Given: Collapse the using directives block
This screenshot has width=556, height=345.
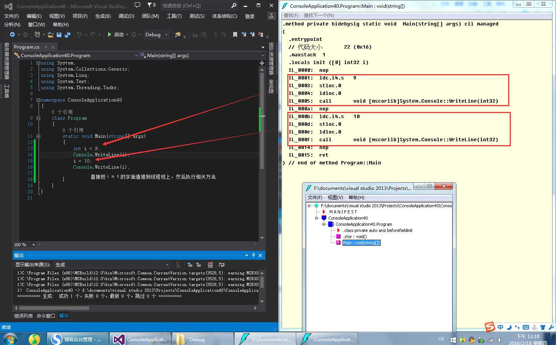Looking at the screenshot, I should (x=38, y=63).
